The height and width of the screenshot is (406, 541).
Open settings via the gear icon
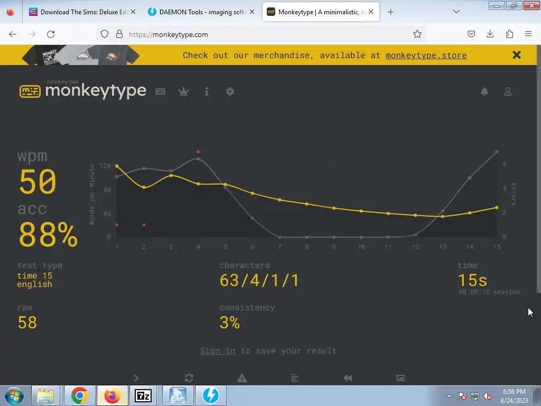(230, 91)
